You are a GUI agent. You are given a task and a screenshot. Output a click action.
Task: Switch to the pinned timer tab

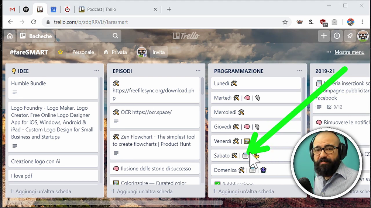click(x=68, y=10)
